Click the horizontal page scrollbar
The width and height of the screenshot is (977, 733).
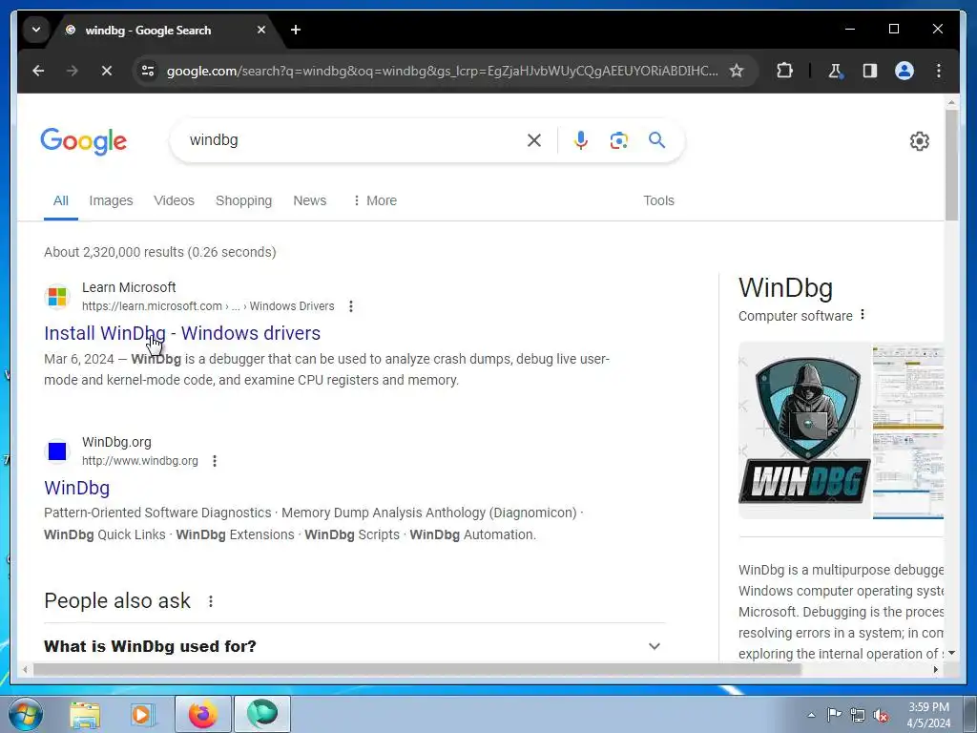tap(417, 669)
